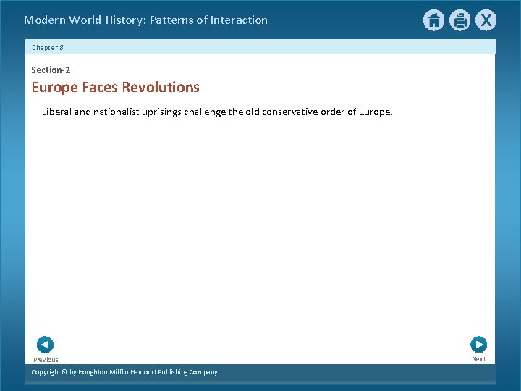Advance with the Next slide arrow

pyautogui.click(x=479, y=345)
